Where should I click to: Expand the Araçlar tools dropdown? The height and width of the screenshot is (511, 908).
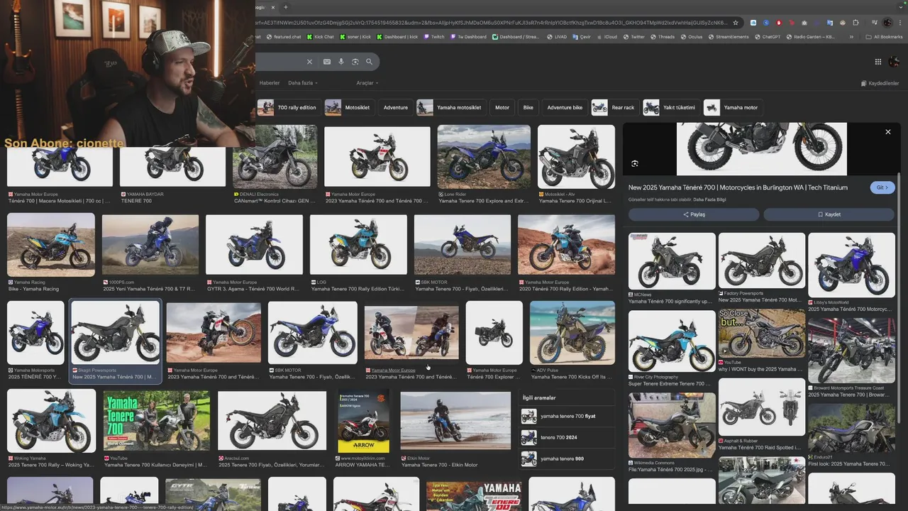coord(367,83)
